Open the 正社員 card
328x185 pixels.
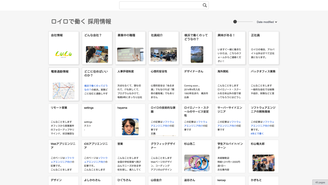[x=264, y=48]
